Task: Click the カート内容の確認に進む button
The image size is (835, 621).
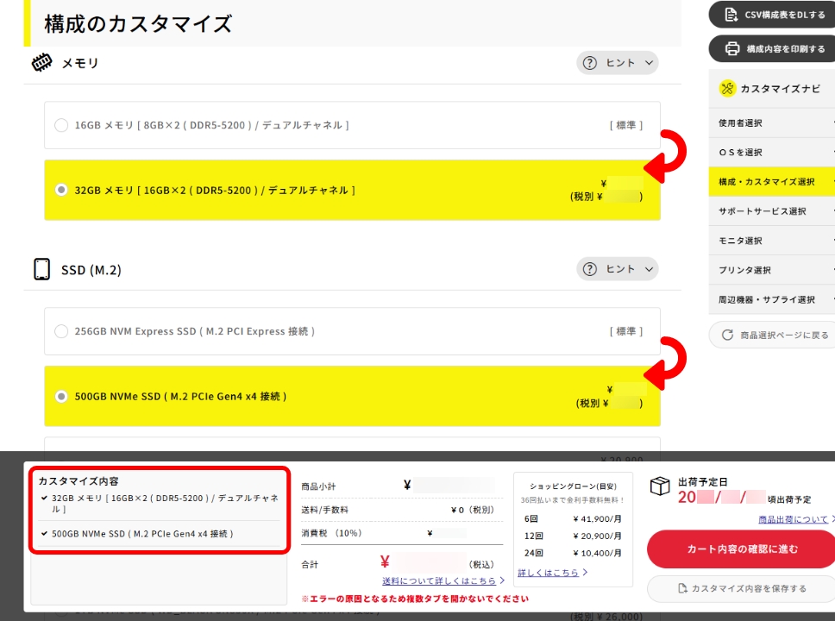Action: (742, 549)
